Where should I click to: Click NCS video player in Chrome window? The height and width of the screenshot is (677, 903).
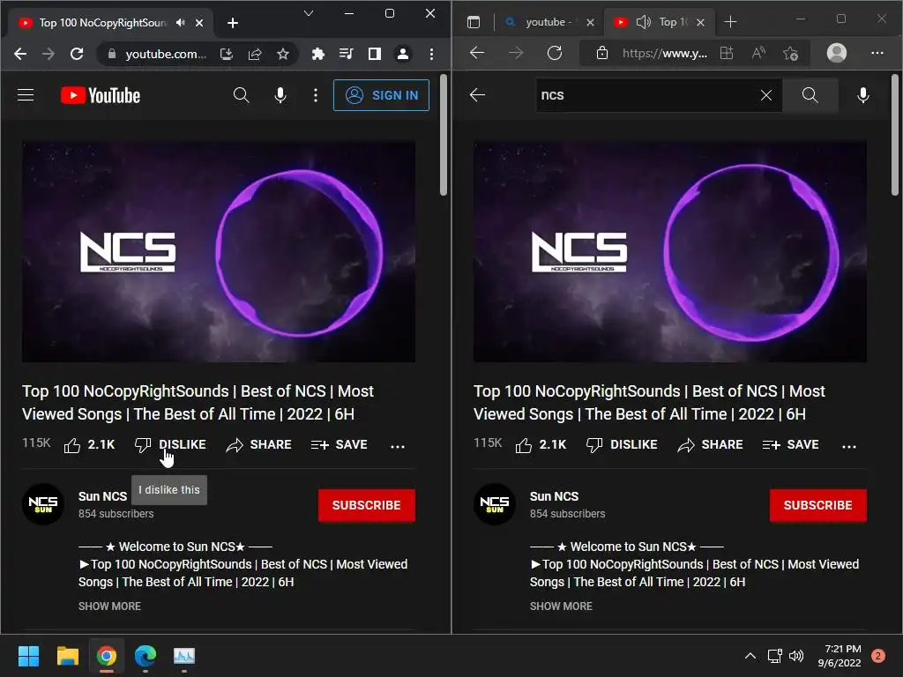click(x=219, y=251)
